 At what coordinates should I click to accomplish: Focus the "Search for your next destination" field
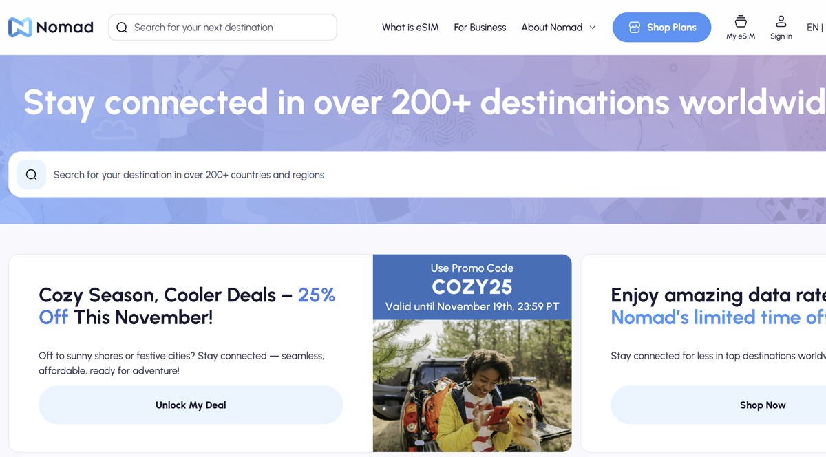click(227, 28)
